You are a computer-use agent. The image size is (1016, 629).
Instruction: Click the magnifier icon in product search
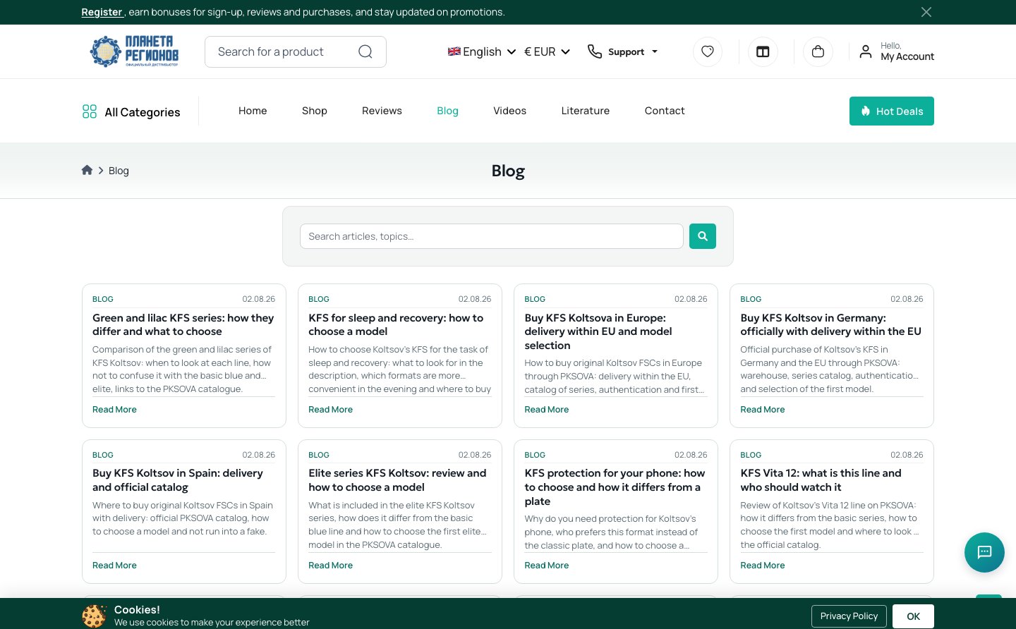point(365,51)
